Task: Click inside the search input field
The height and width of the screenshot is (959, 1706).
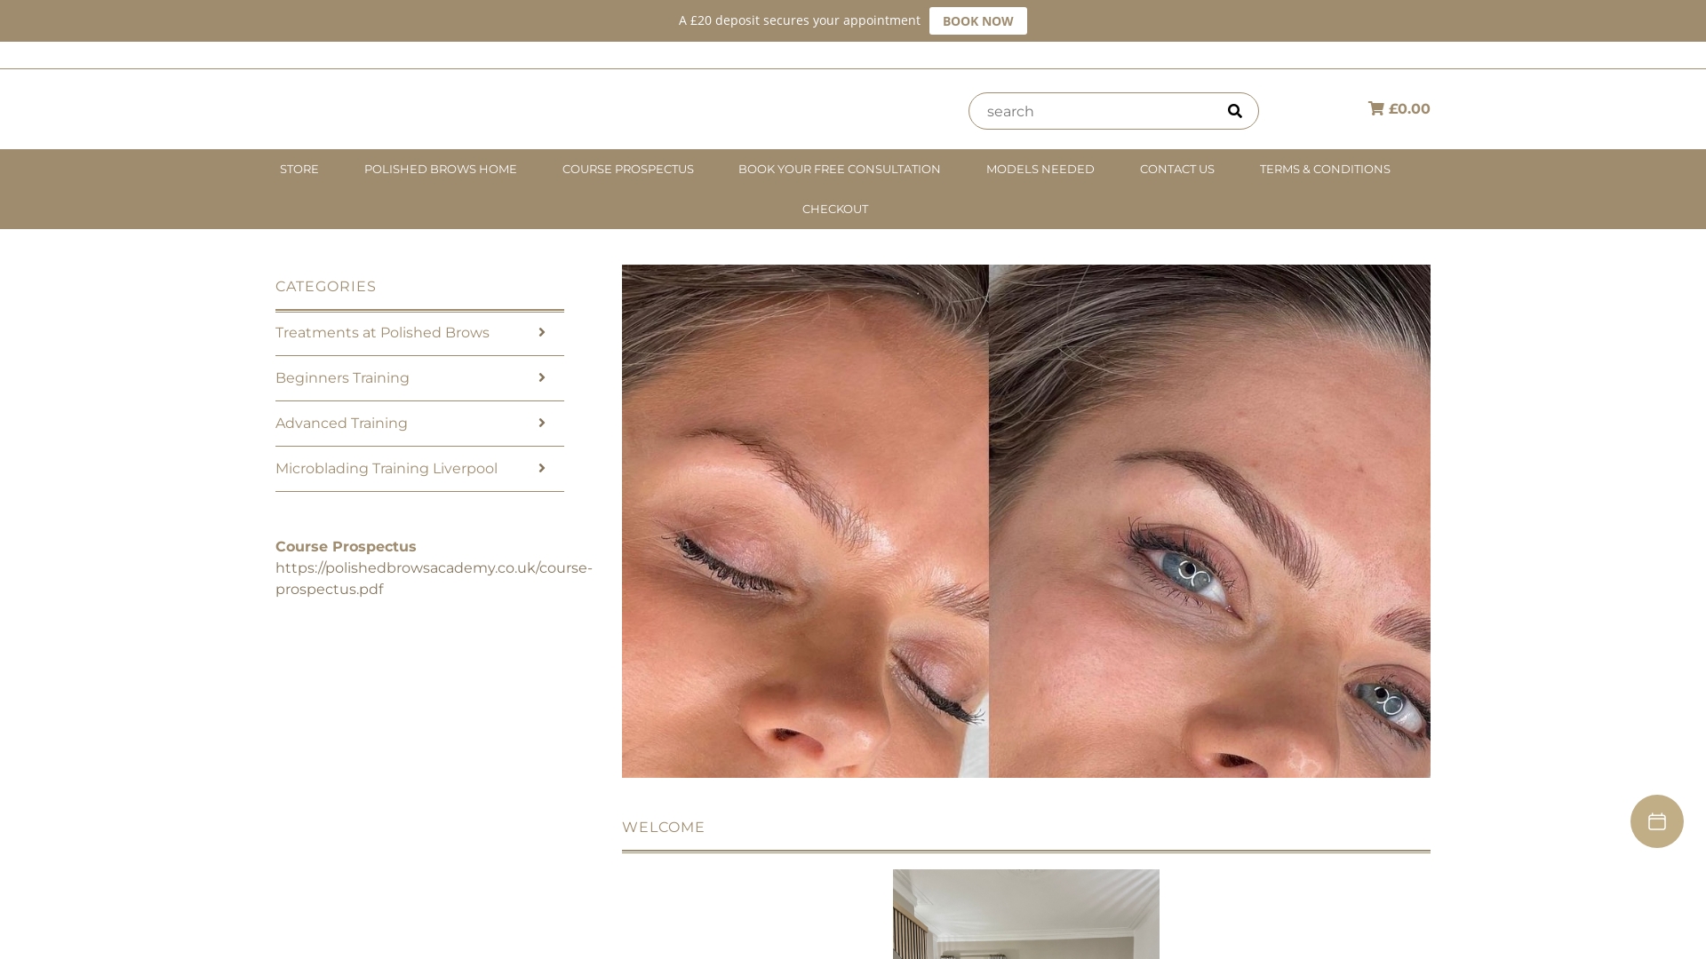Action: pos(1093,111)
